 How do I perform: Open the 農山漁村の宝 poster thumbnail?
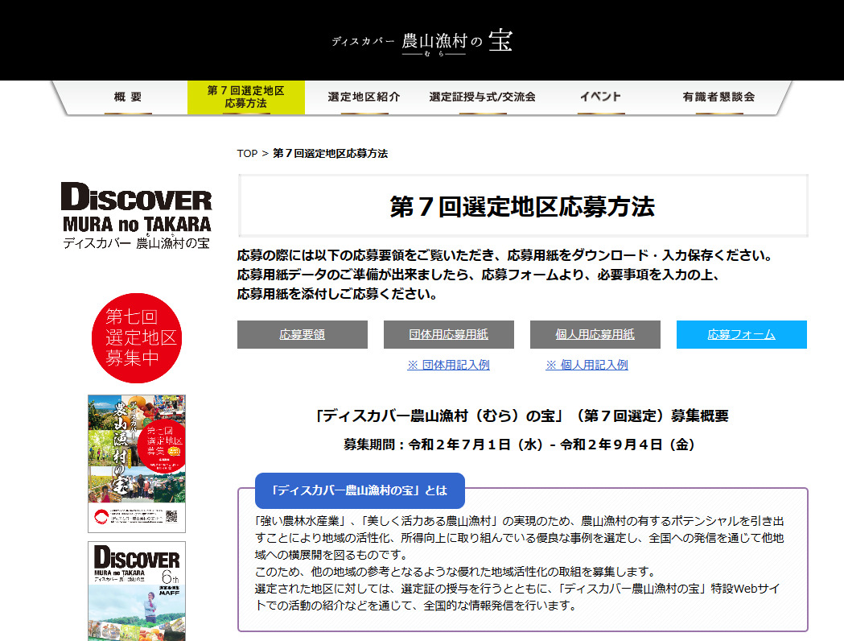coord(136,462)
